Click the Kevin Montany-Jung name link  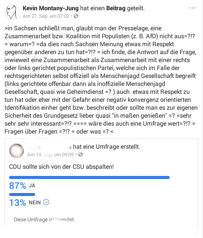pos(51,8)
